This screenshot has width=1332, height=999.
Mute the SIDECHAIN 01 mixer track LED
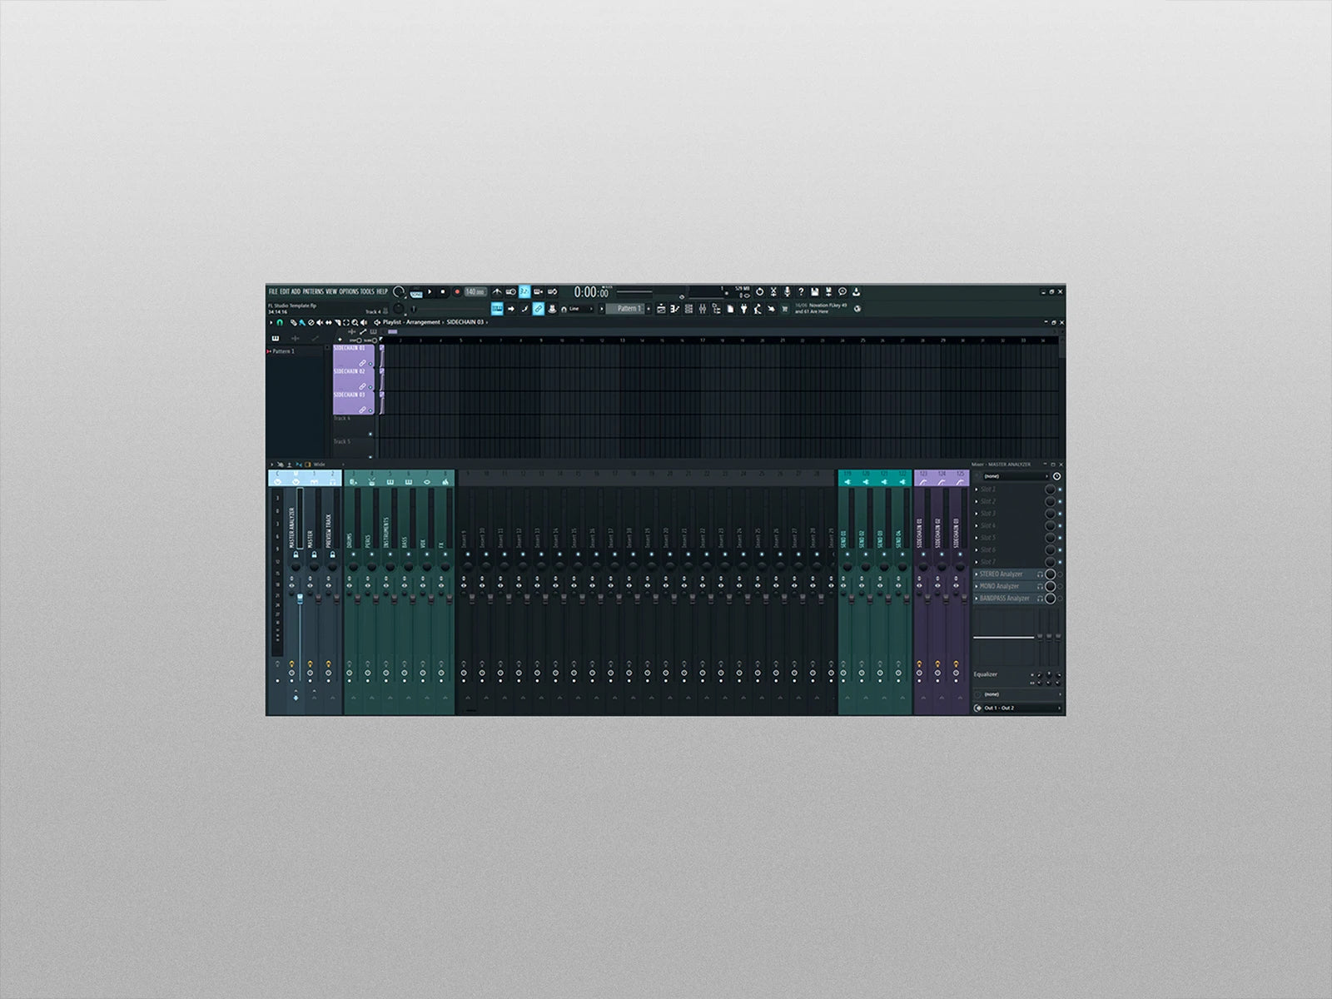pyautogui.click(x=923, y=554)
